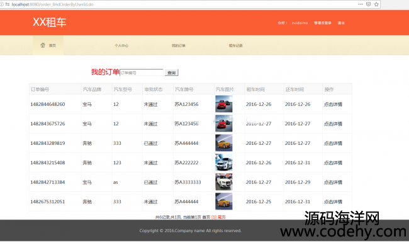Click return date 2016-12-29

tap(298, 183)
